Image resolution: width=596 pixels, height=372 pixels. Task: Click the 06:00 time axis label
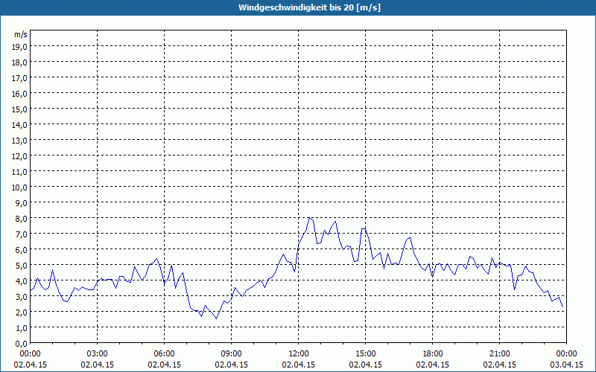click(x=164, y=354)
